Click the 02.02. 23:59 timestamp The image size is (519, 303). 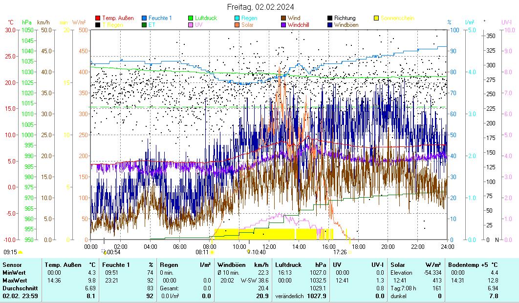click(20, 296)
